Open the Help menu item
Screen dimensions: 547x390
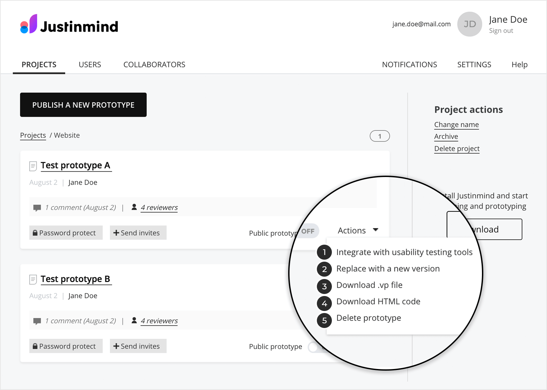click(520, 65)
